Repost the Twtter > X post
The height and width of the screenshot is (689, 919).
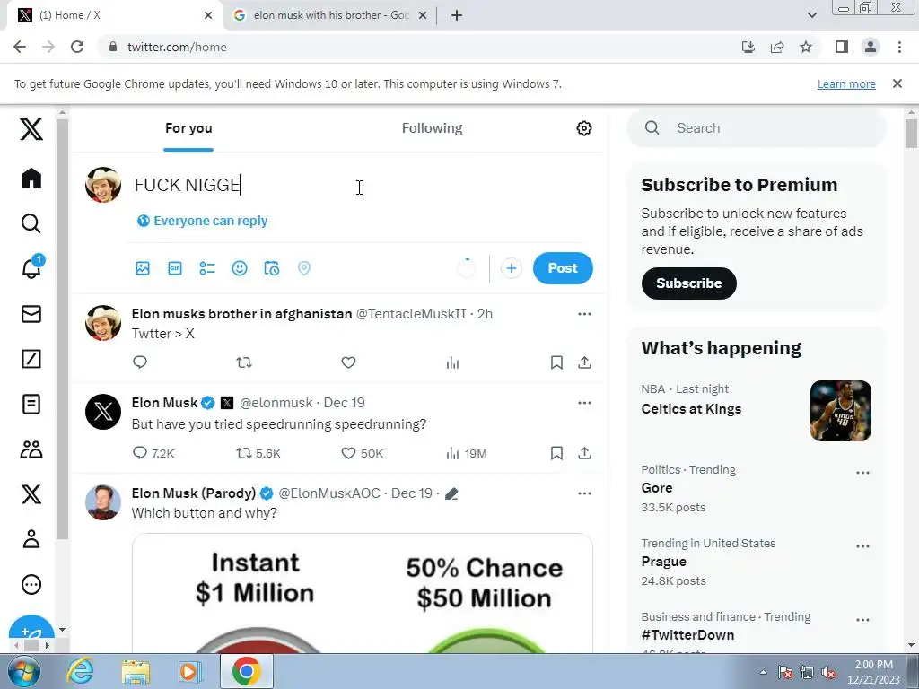coord(244,362)
